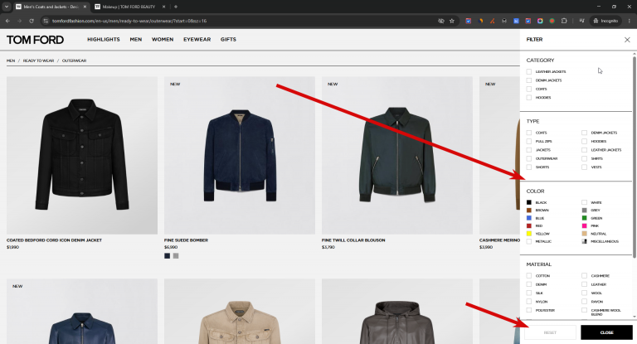Select the Jackets type checkbox

click(x=529, y=150)
